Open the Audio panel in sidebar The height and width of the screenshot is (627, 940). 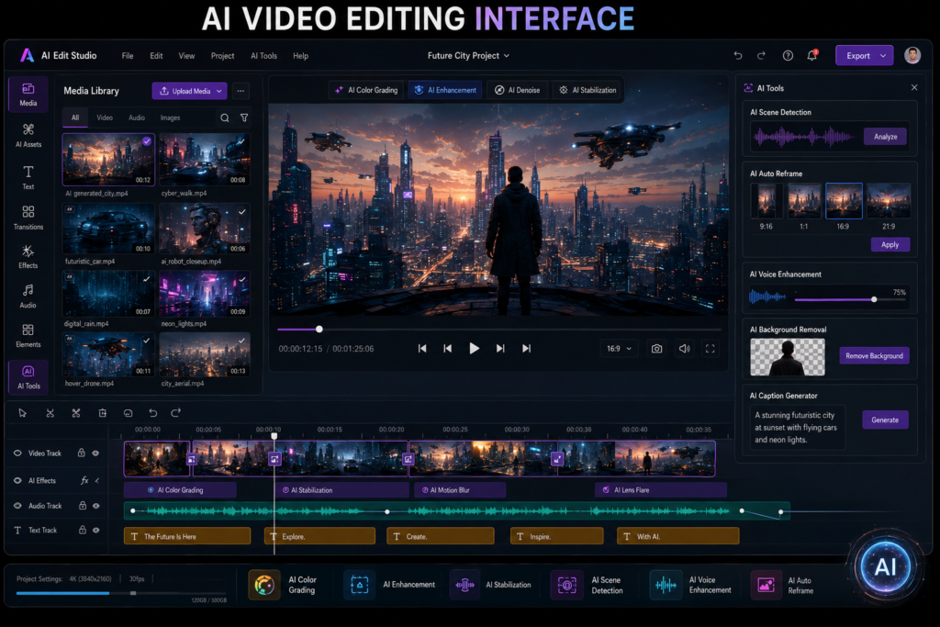pyautogui.click(x=28, y=297)
